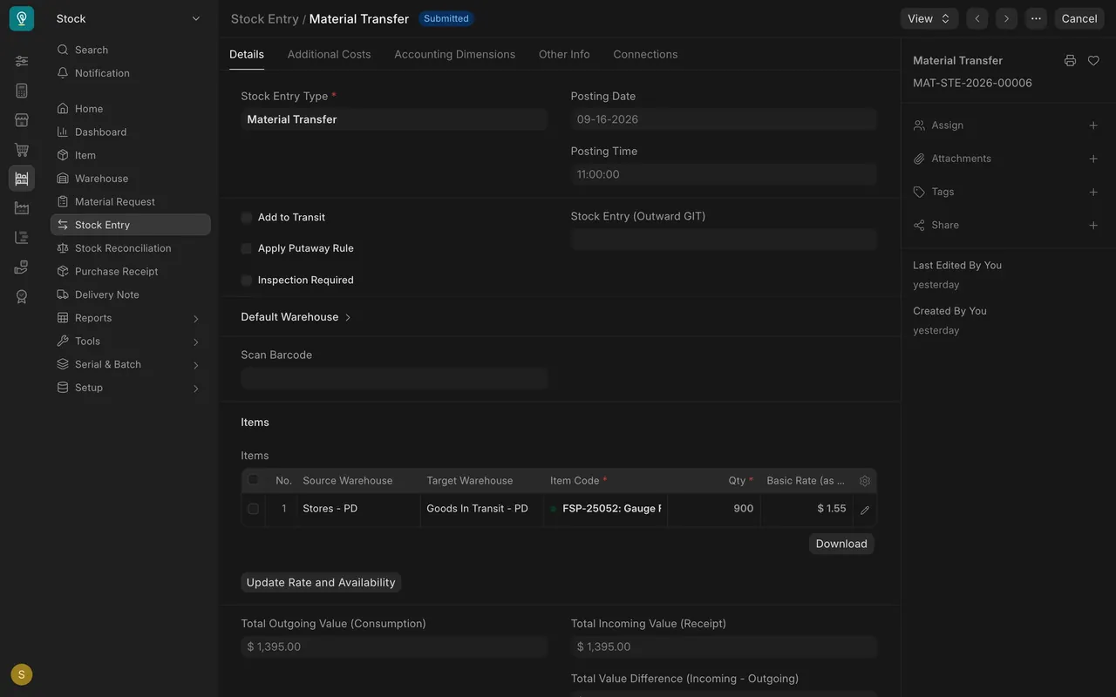Viewport: 1116px width, 697px height.
Task: Click Update Rate and Availability
Action: coord(321,582)
